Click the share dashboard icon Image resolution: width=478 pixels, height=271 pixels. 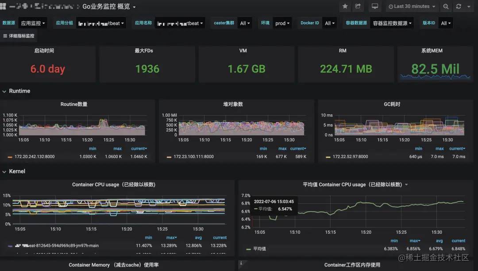click(x=358, y=6)
